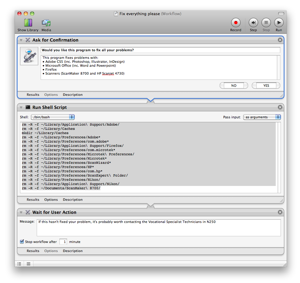Click the Automator robot thumbnail
This screenshot has height=283, width=300.
(29, 56)
